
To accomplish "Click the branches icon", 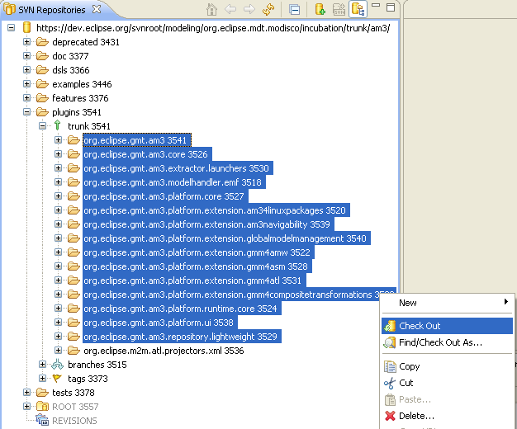I will click(57, 365).
